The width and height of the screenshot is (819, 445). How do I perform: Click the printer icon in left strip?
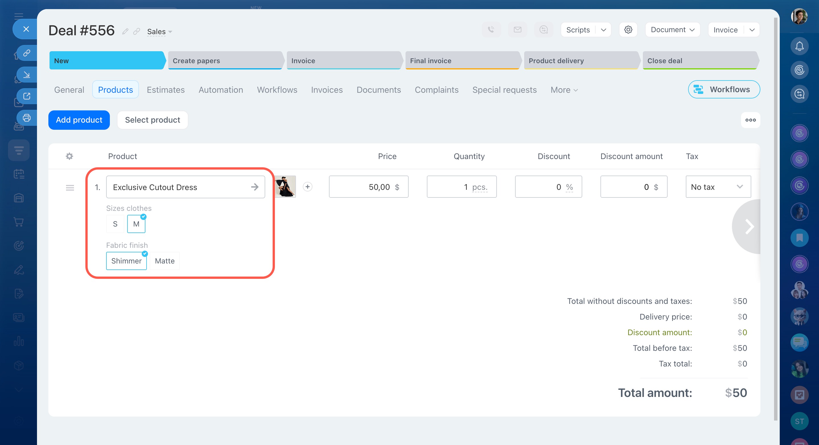tap(27, 118)
